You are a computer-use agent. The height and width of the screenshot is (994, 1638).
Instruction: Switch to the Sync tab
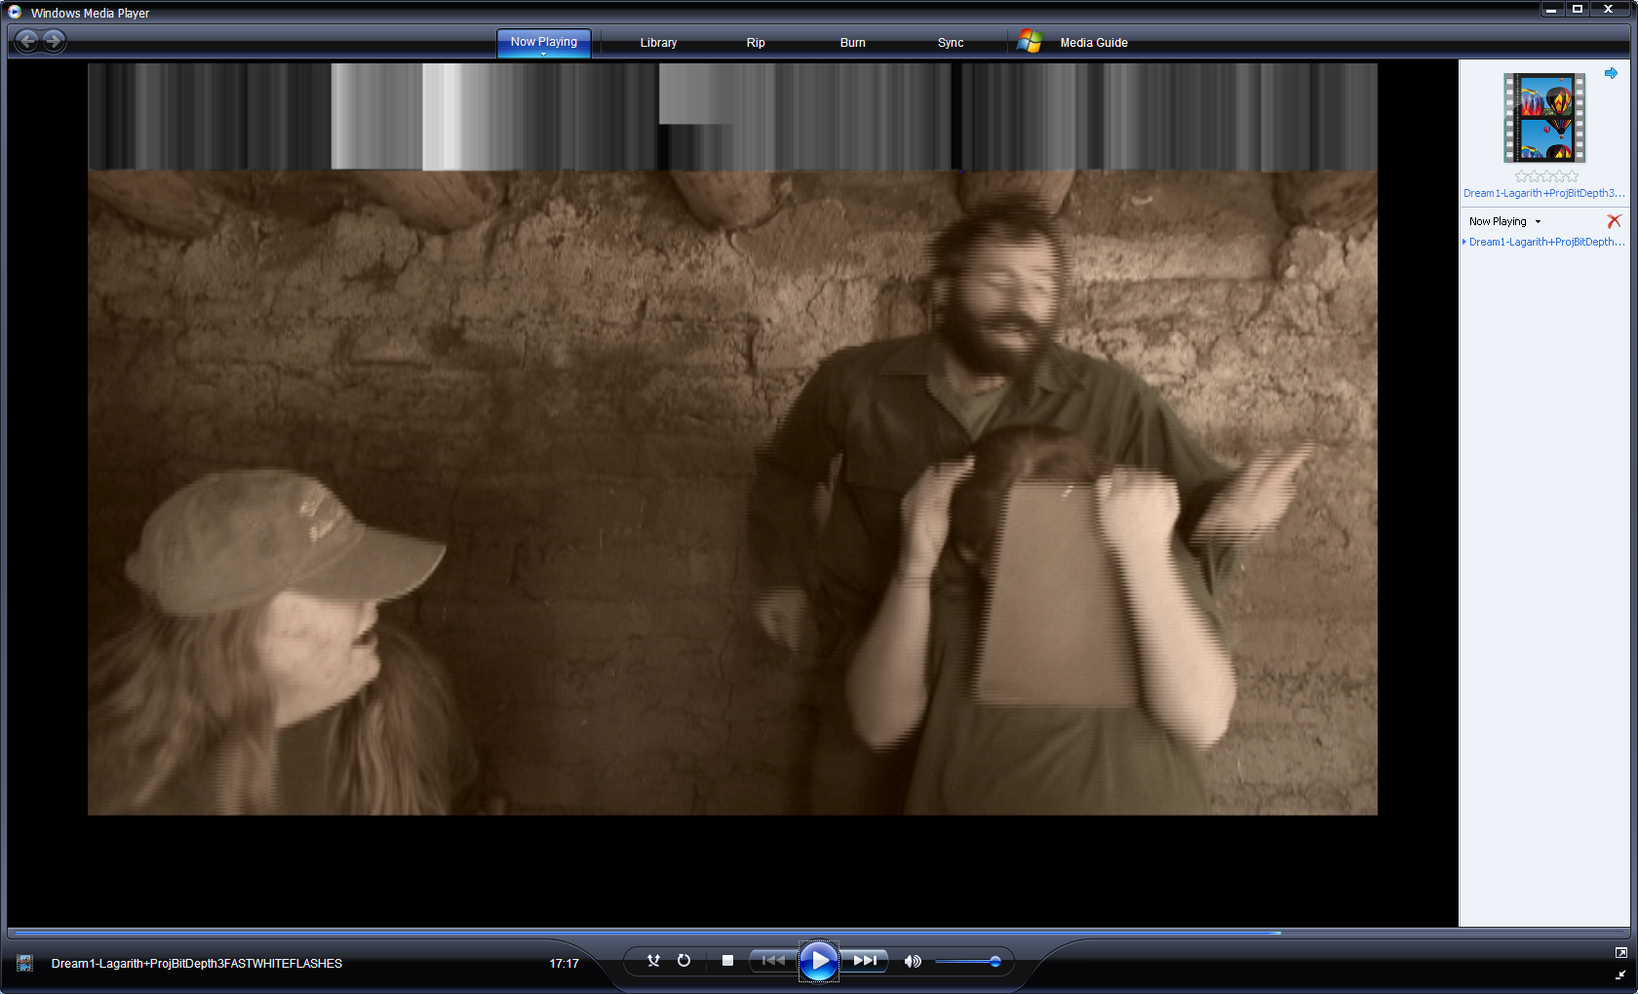click(951, 43)
